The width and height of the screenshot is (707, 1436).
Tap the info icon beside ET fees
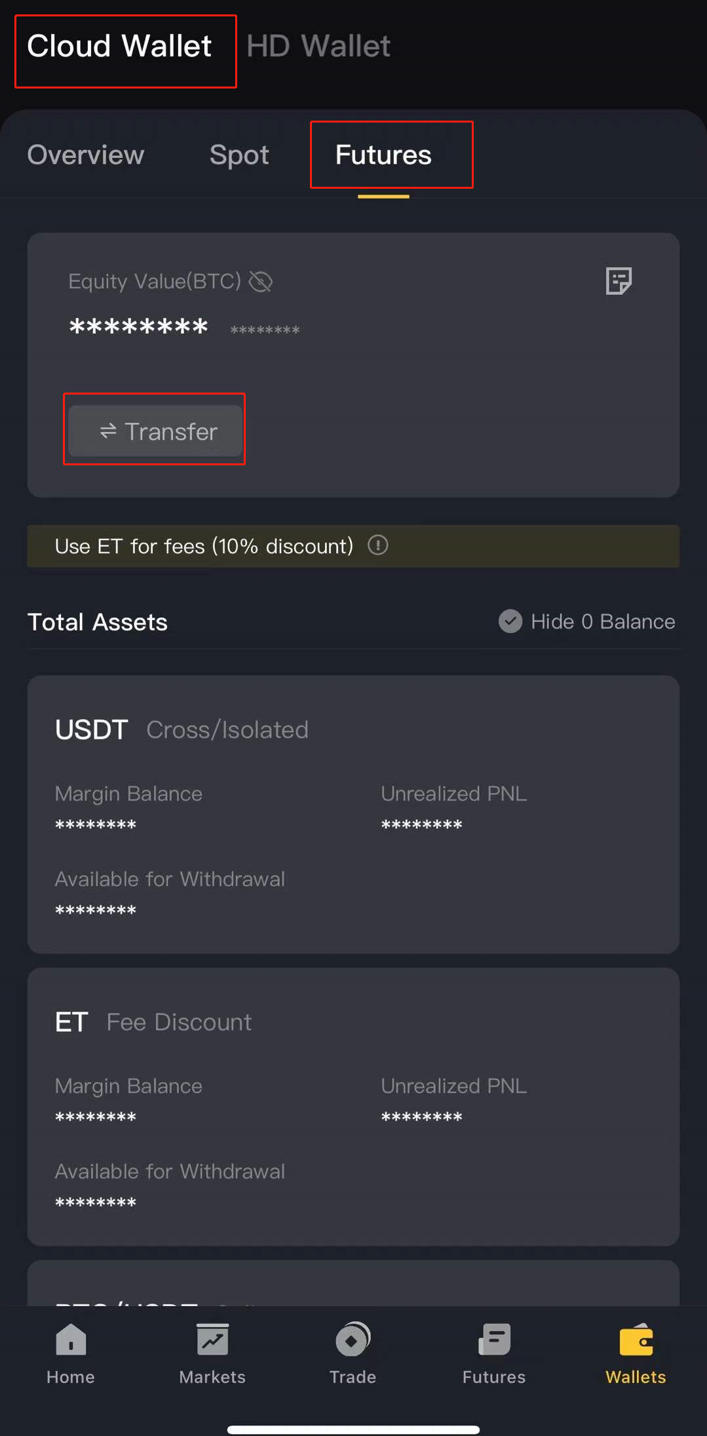pos(378,545)
